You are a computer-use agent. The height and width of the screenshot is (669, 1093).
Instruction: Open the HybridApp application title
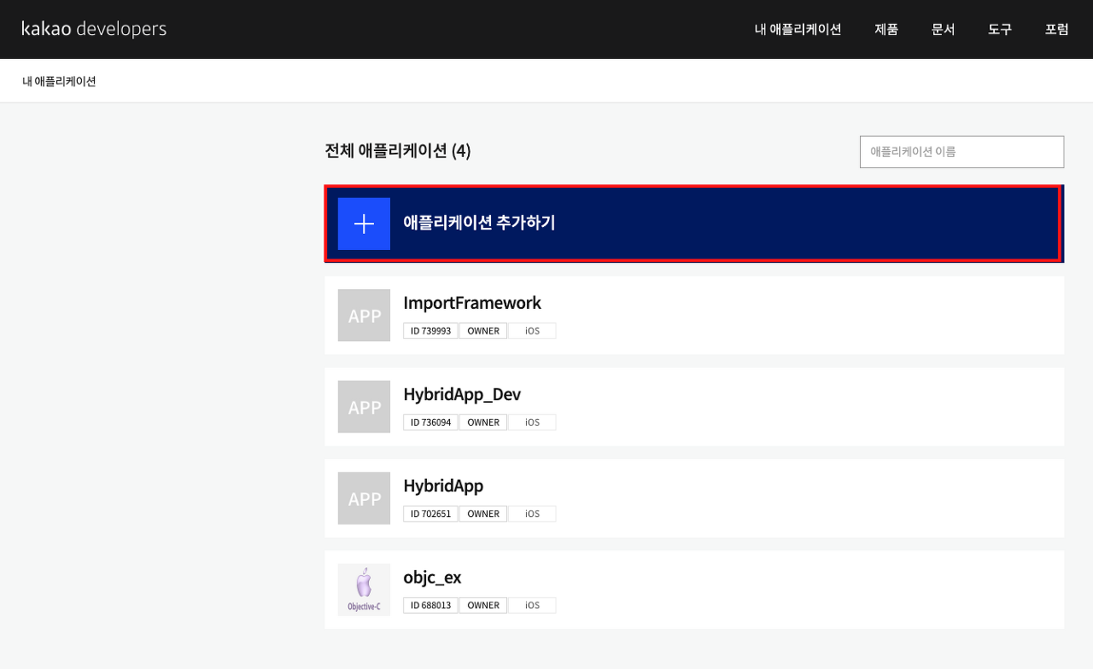(x=443, y=486)
